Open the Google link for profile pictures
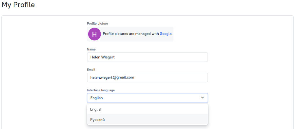 click(x=166, y=34)
